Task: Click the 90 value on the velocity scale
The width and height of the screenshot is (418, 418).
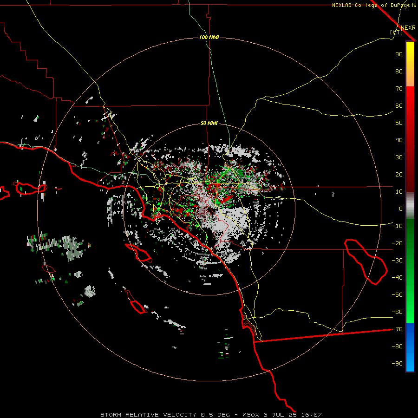Action: [x=399, y=54]
